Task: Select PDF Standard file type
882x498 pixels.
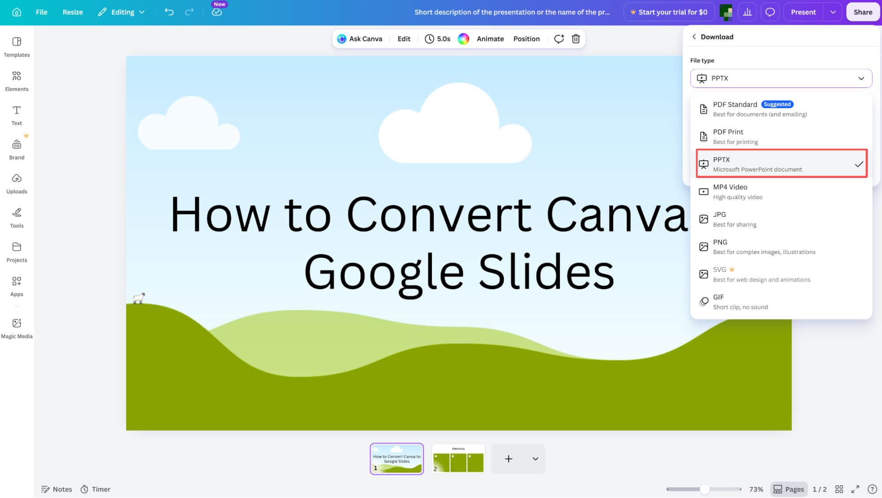Action: click(781, 109)
